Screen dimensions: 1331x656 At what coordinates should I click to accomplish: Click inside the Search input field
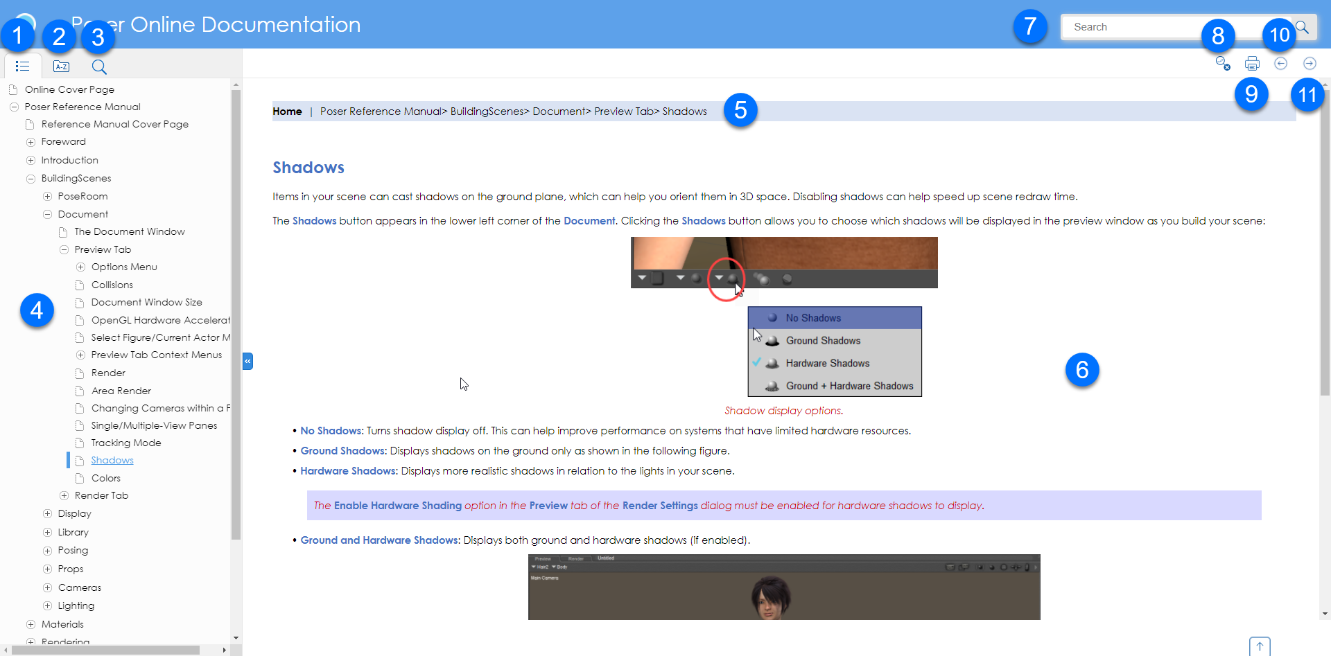pyautogui.click(x=1175, y=27)
